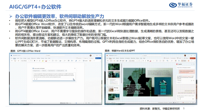
Task: Close the Create content with Copilot dialog
Action: coord(75,68)
